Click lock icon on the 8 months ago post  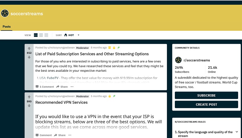pyautogui.click(x=114, y=48)
